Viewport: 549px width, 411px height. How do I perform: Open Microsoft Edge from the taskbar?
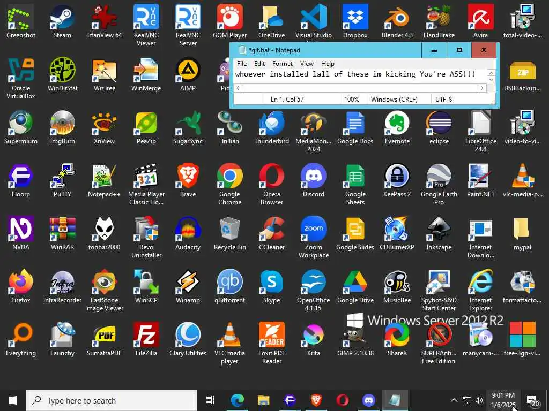[237, 400]
